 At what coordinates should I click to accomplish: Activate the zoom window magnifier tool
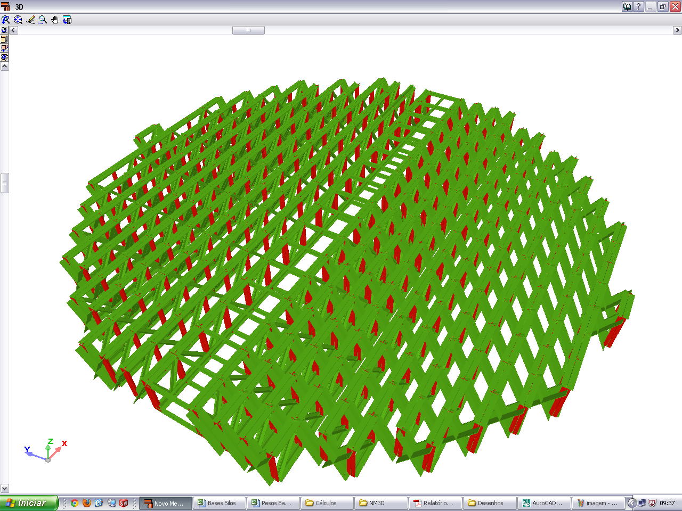coord(43,20)
